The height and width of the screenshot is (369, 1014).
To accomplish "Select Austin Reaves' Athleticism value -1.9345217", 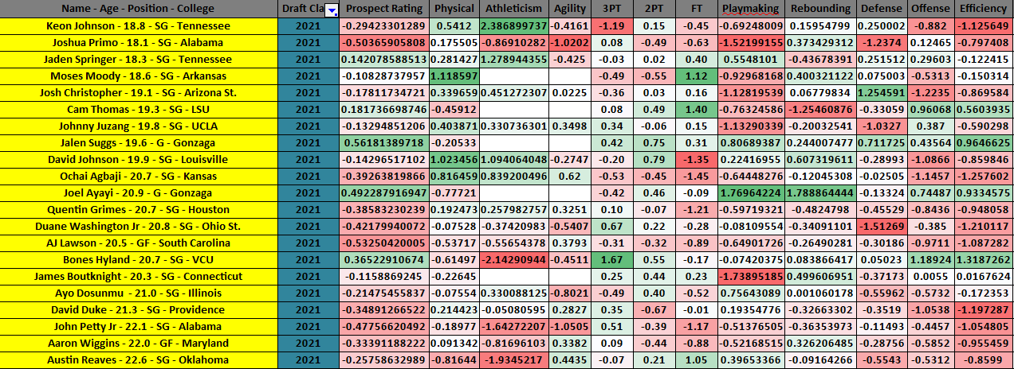I will coord(513,360).
